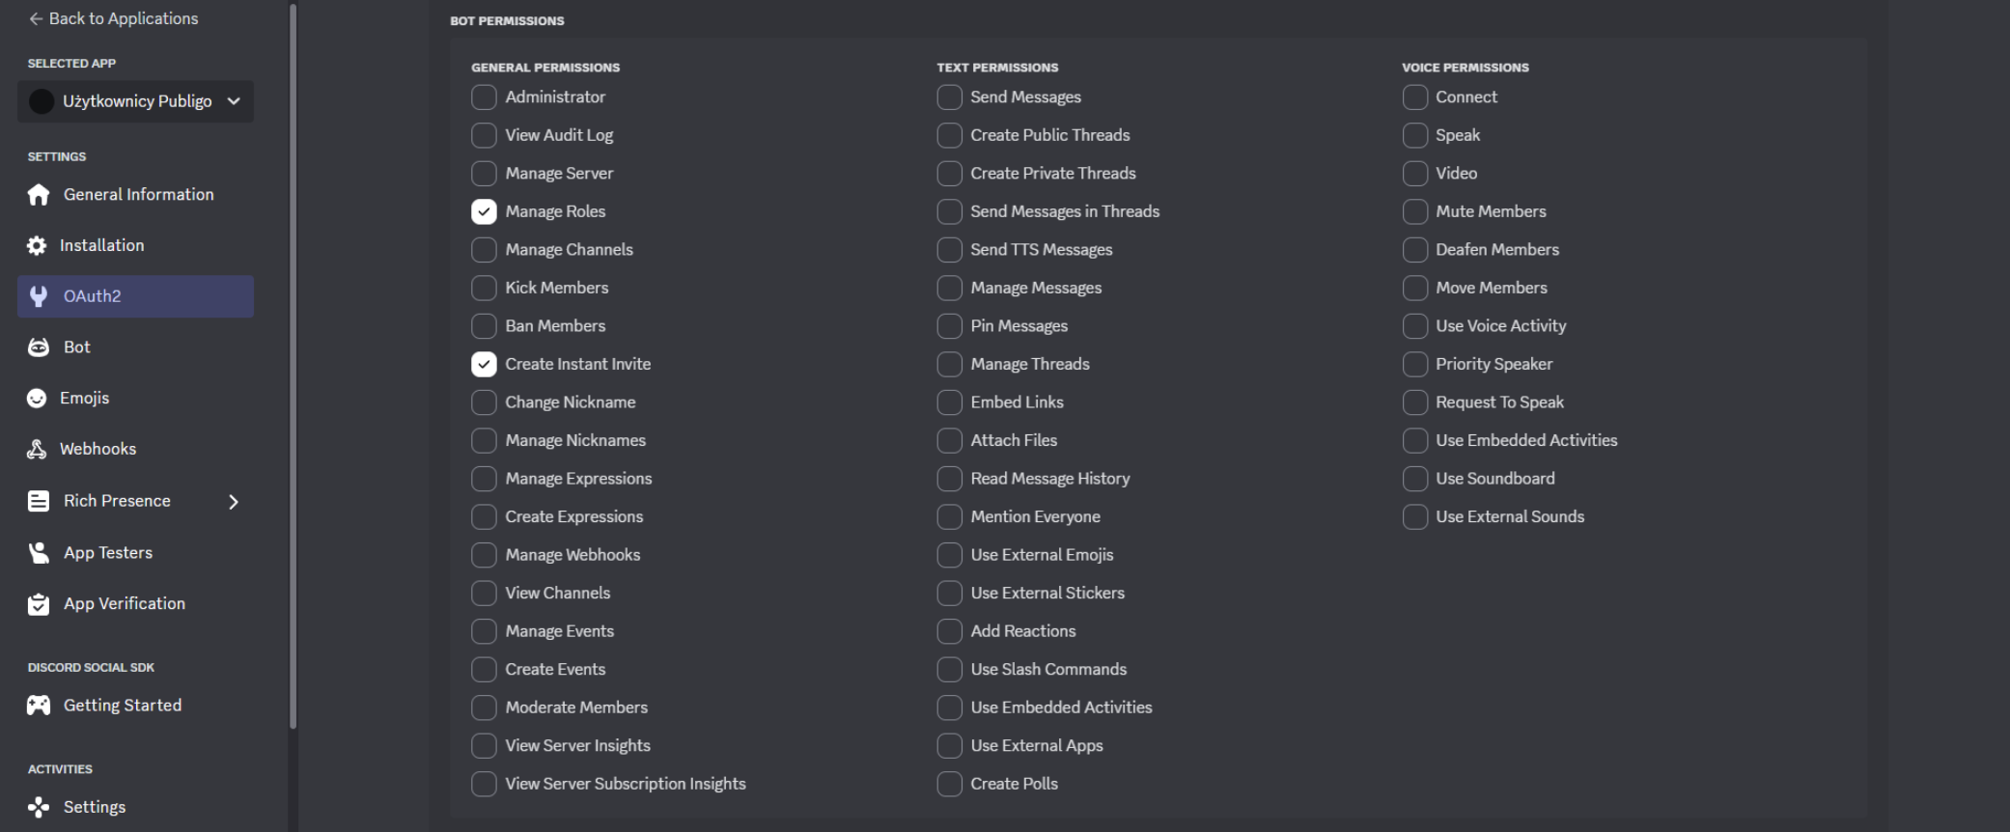Click the General Information house icon

pyautogui.click(x=39, y=195)
